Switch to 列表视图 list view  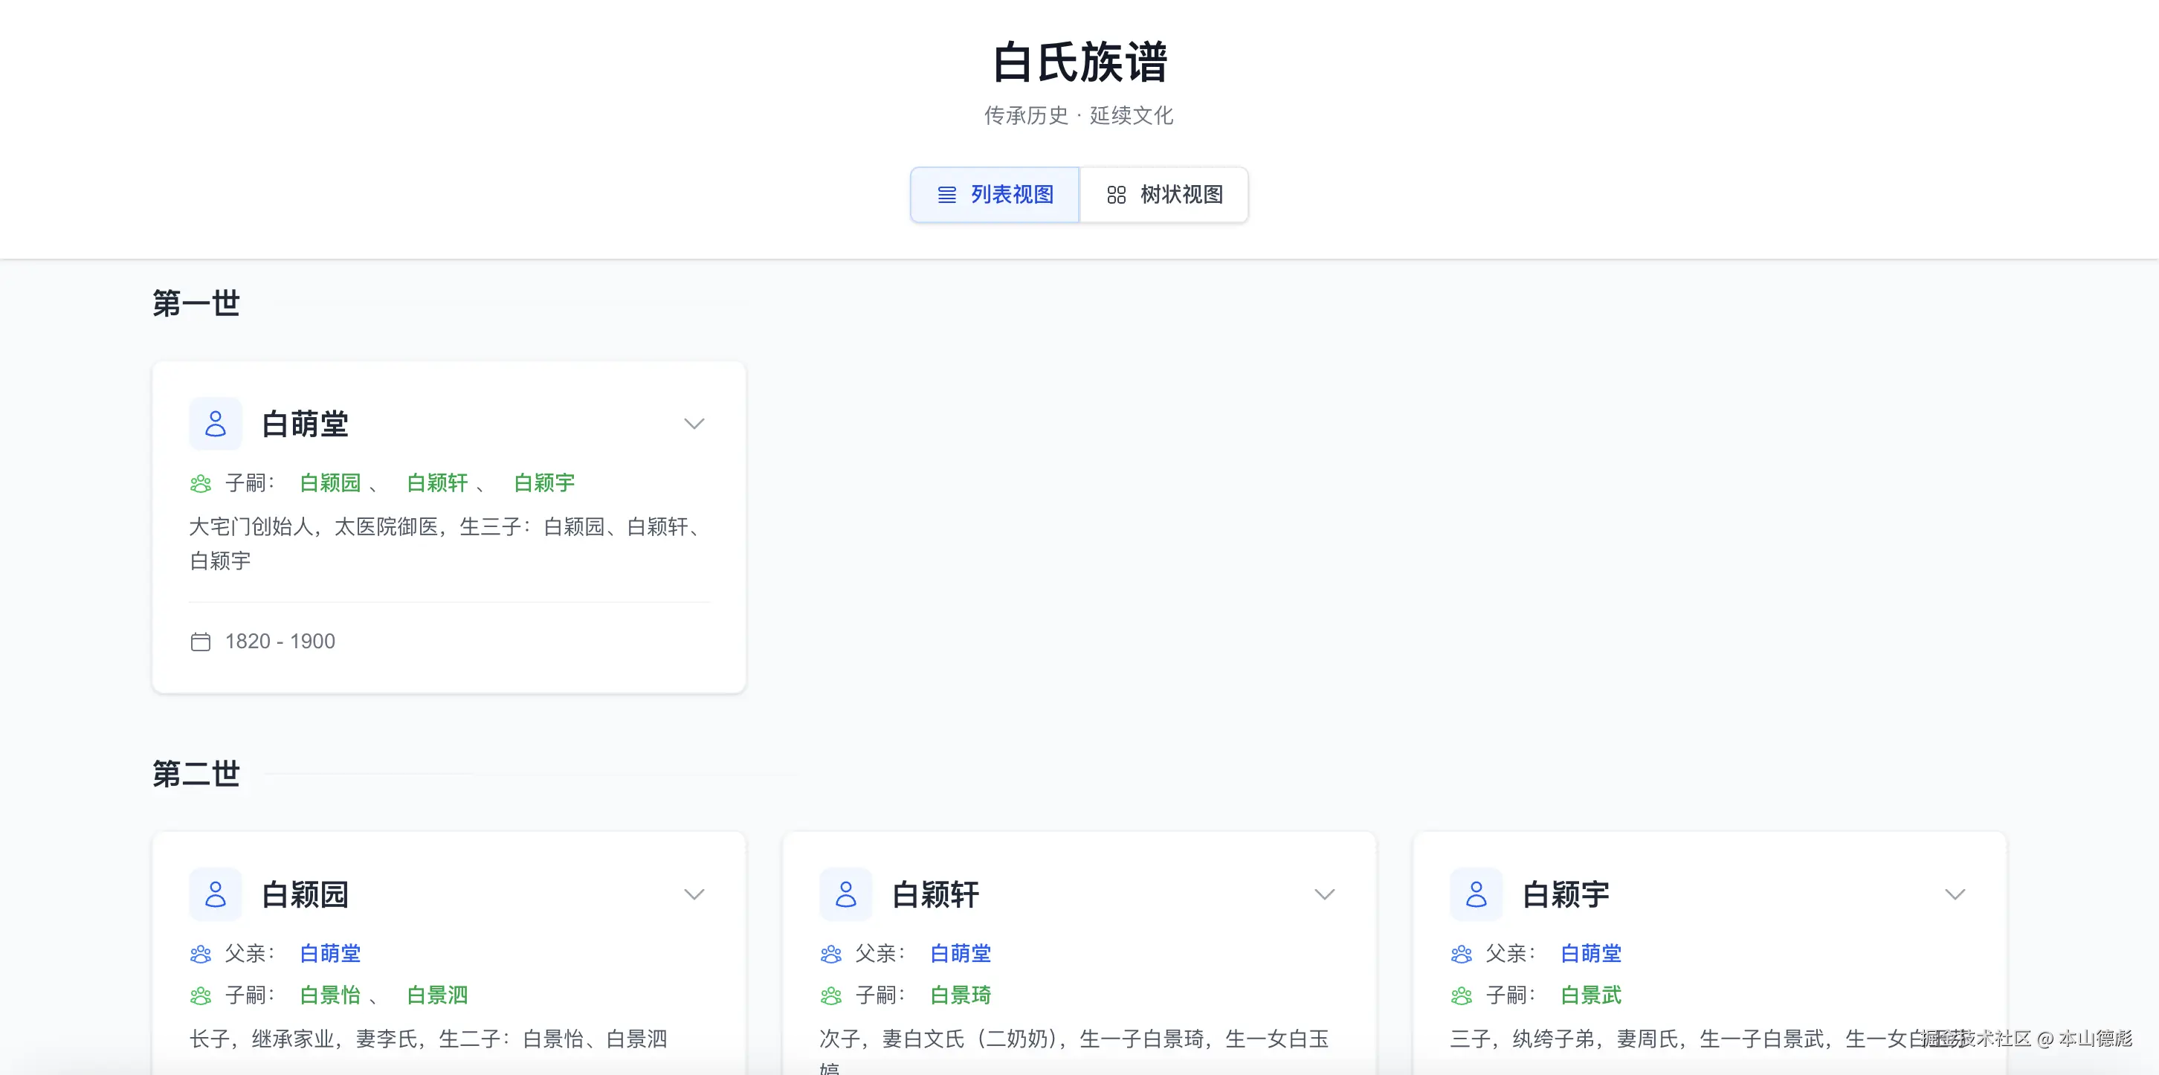995,194
